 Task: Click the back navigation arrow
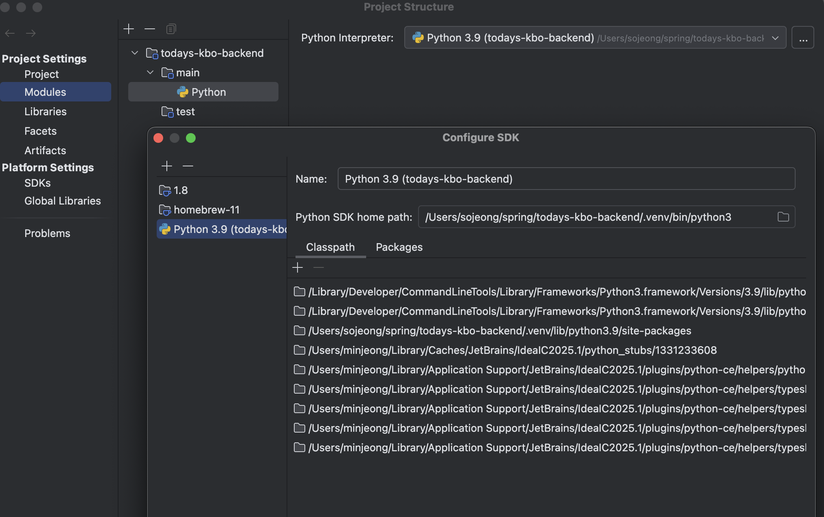pos(10,33)
